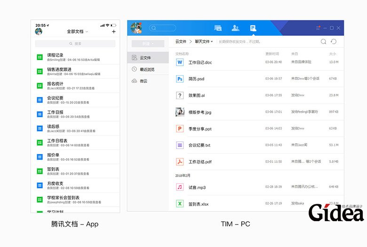Click the TIM top search box
367x247 pixels.
162,28
